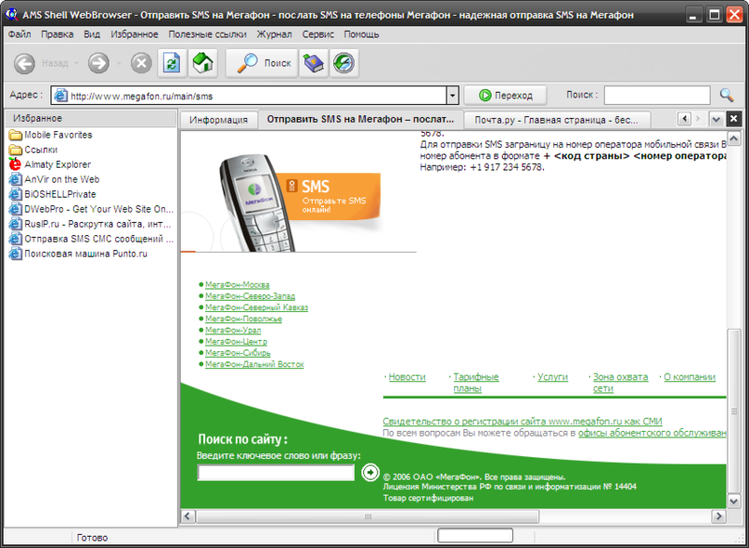Click the vertical scrollbar down arrow
Screen dimensions: 749x548
[x=734, y=501]
